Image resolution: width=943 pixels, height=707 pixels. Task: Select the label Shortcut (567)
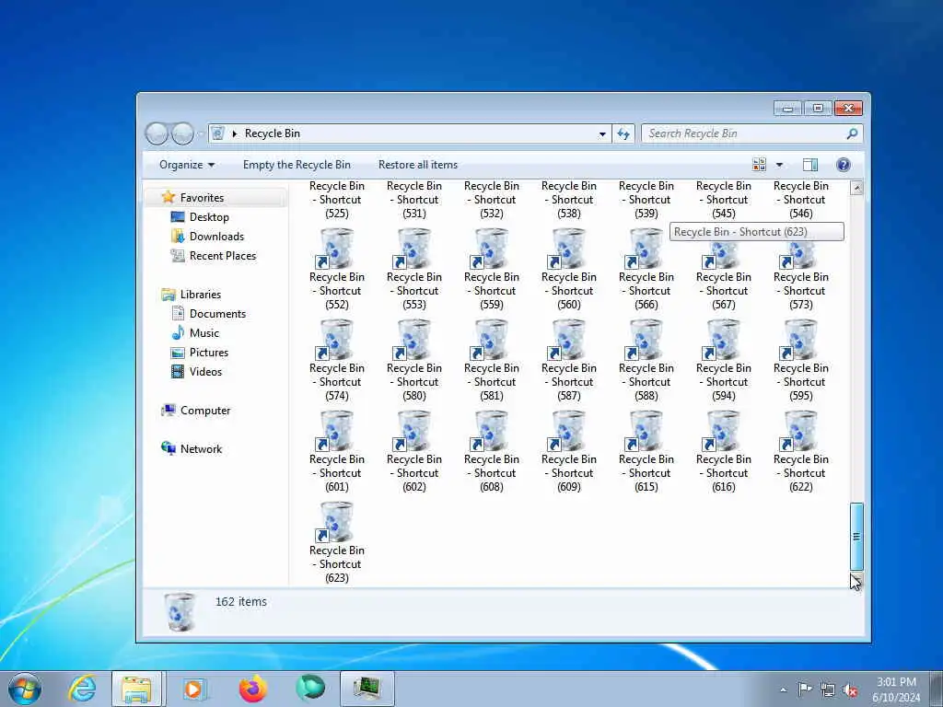point(723,291)
